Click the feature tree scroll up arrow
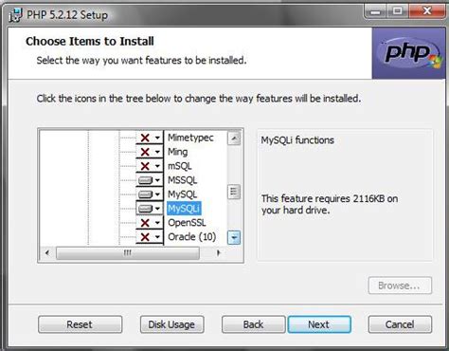Viewport: 449px width, 351px height. tap(234, 139)
